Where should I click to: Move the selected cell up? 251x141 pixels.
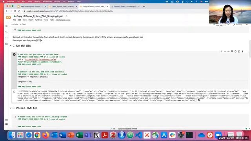click(x=221, y=51)
